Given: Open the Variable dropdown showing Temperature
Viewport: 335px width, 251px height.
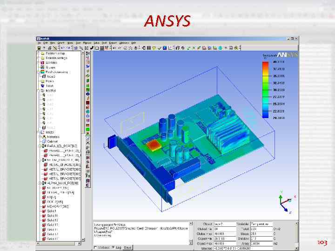Looking at the screenshot, I should click(x=261, y=224).
